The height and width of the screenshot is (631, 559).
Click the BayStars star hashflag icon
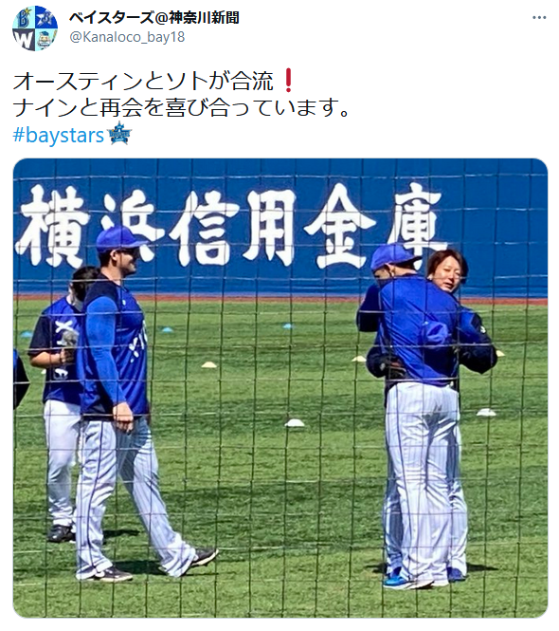(x=119, y=133)
